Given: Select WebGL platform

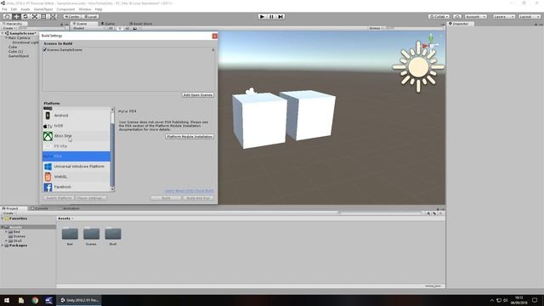Looking at the screenshot, I should click(x=76, y=177).
